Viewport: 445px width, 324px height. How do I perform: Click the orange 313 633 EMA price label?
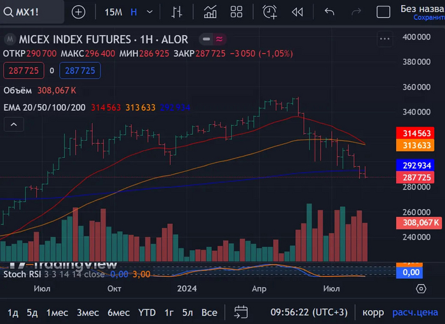click(415, 145)
